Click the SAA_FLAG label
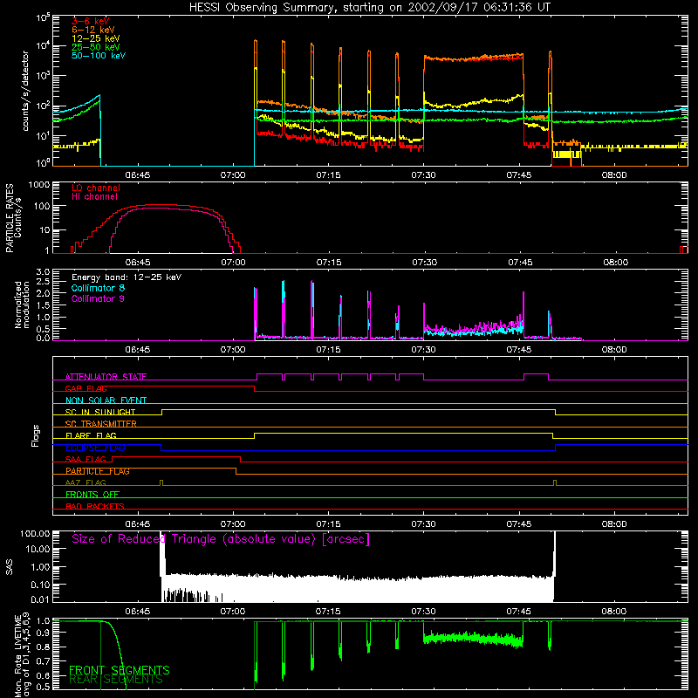This screenshot has width=698, height=698. tap(86, 459)
